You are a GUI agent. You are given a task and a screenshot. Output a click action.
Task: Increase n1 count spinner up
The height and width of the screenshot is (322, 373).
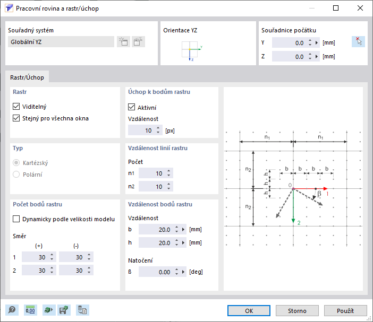168,171
